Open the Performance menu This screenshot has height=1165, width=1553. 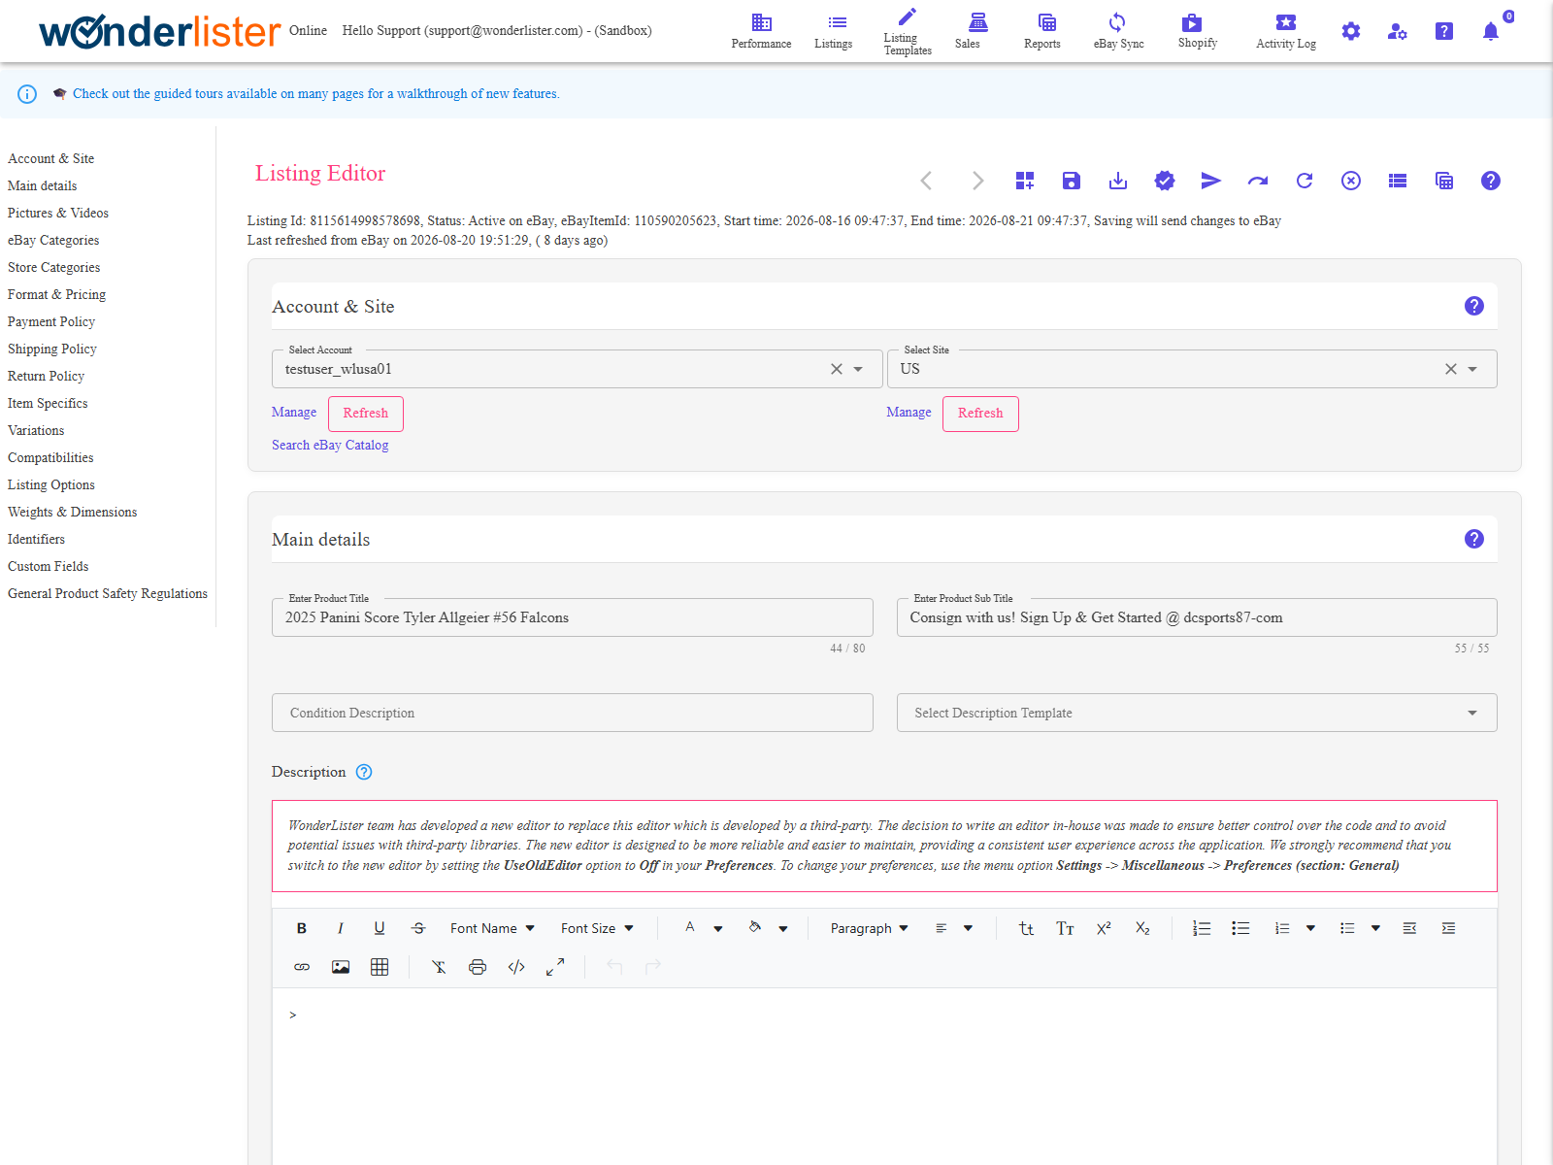(761, 31)
